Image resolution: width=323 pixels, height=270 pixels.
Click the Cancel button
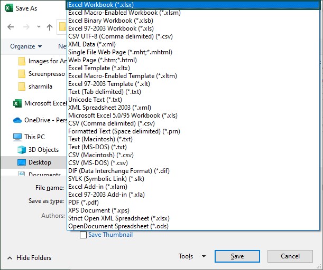click(290, 256)
